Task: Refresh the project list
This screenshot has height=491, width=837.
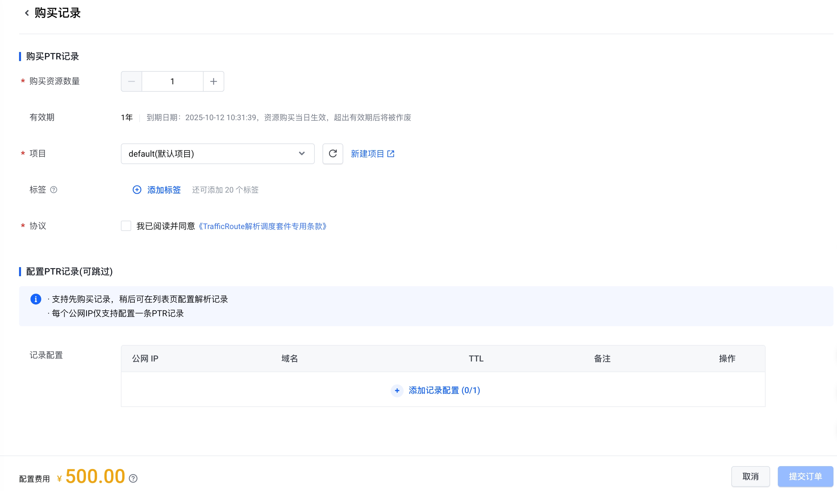Action: coord(333,154)
